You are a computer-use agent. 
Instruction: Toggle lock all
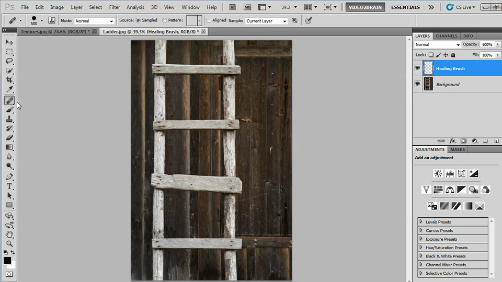pyautogui.click(x=453, y=55)
